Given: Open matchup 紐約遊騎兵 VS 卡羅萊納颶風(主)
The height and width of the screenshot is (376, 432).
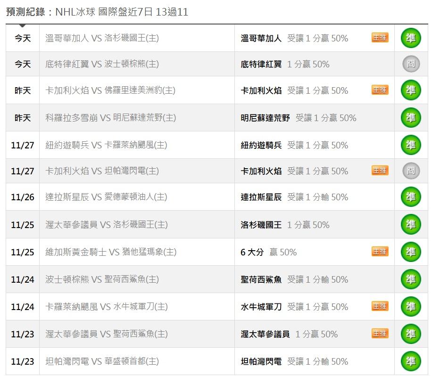Looking at the screenshot, I should pos(106,145).
